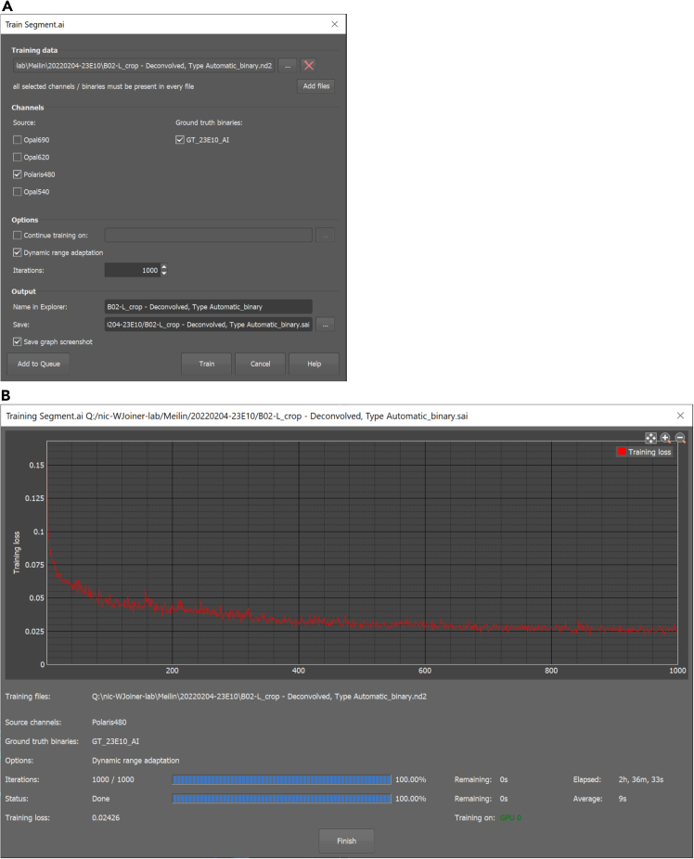
Task: Click the Iterations progress bar
Action: click(x=281, y=779)
